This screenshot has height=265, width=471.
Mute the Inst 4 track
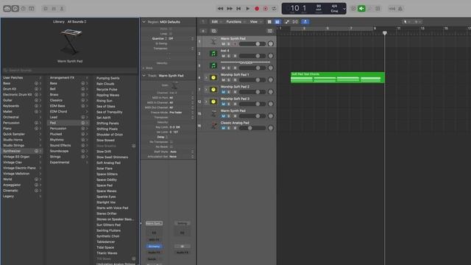(x=223, y=56)
